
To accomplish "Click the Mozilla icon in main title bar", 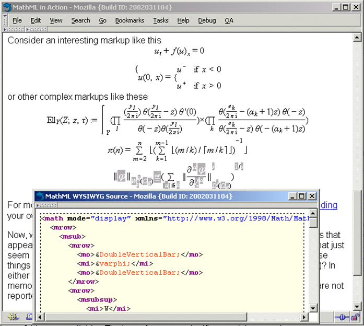I will pos(7,7).
